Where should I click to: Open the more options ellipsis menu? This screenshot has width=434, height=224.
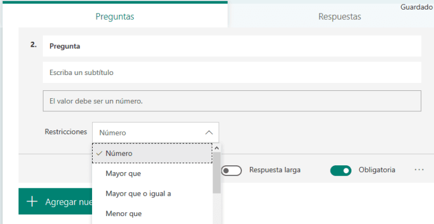(419, 170)
